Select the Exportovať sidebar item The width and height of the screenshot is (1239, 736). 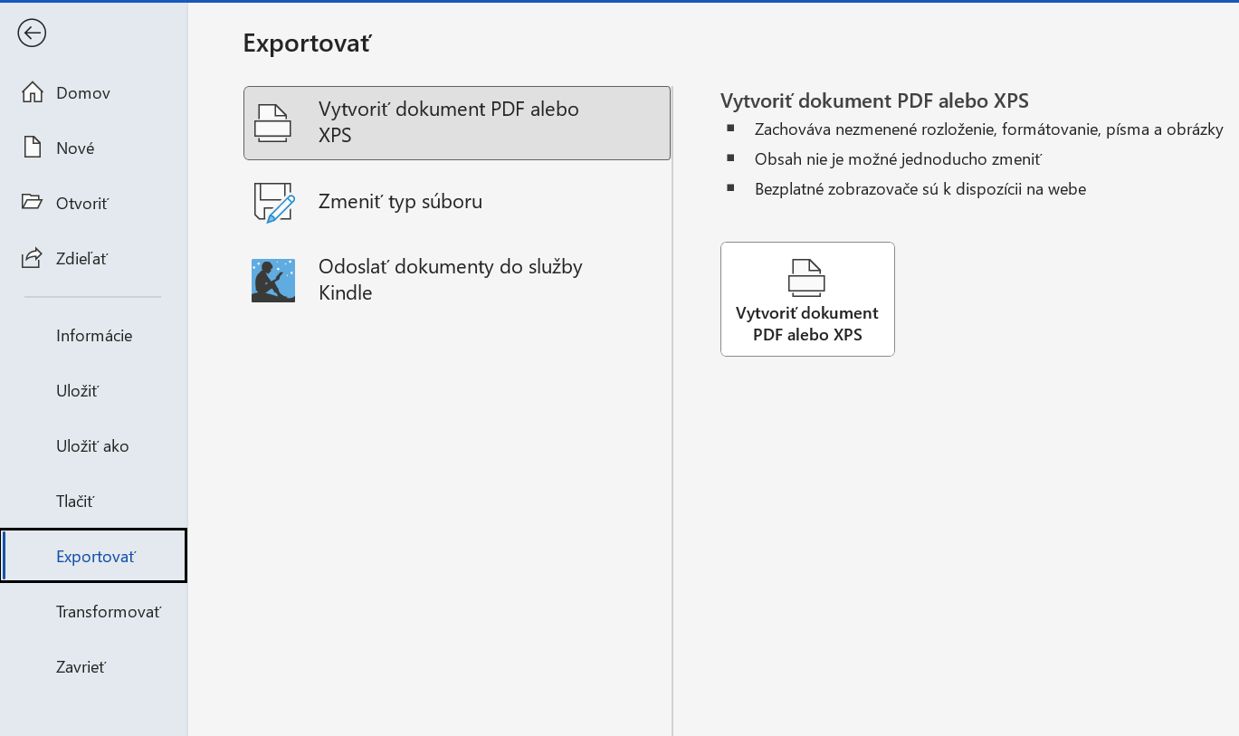95,556
